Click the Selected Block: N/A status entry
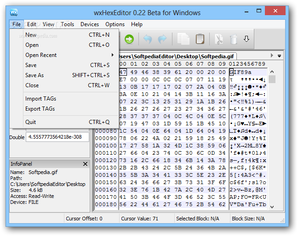This screenshot has height=236, width=298. [198, 219]
